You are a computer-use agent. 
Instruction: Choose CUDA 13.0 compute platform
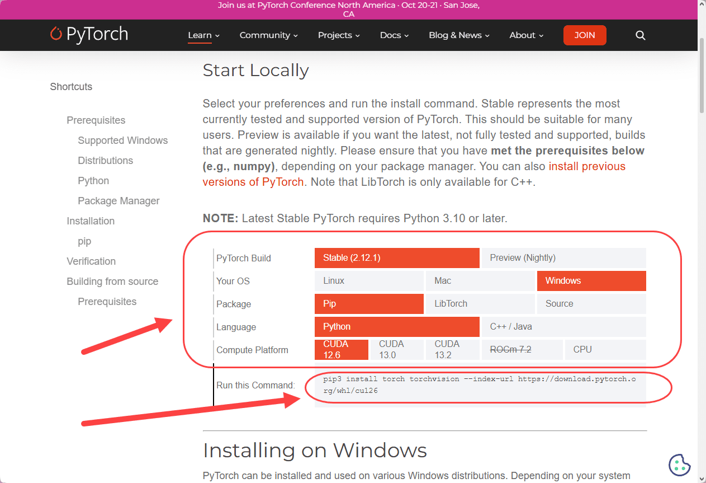click(397, 350)
